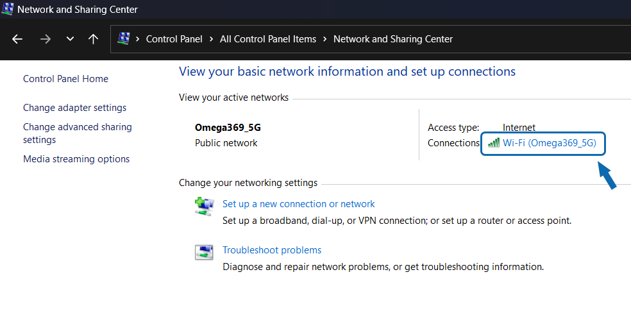Expand the chevron before Control Panel breadcrumb
This screenshot has width=631, height=322.
(138, 39)
